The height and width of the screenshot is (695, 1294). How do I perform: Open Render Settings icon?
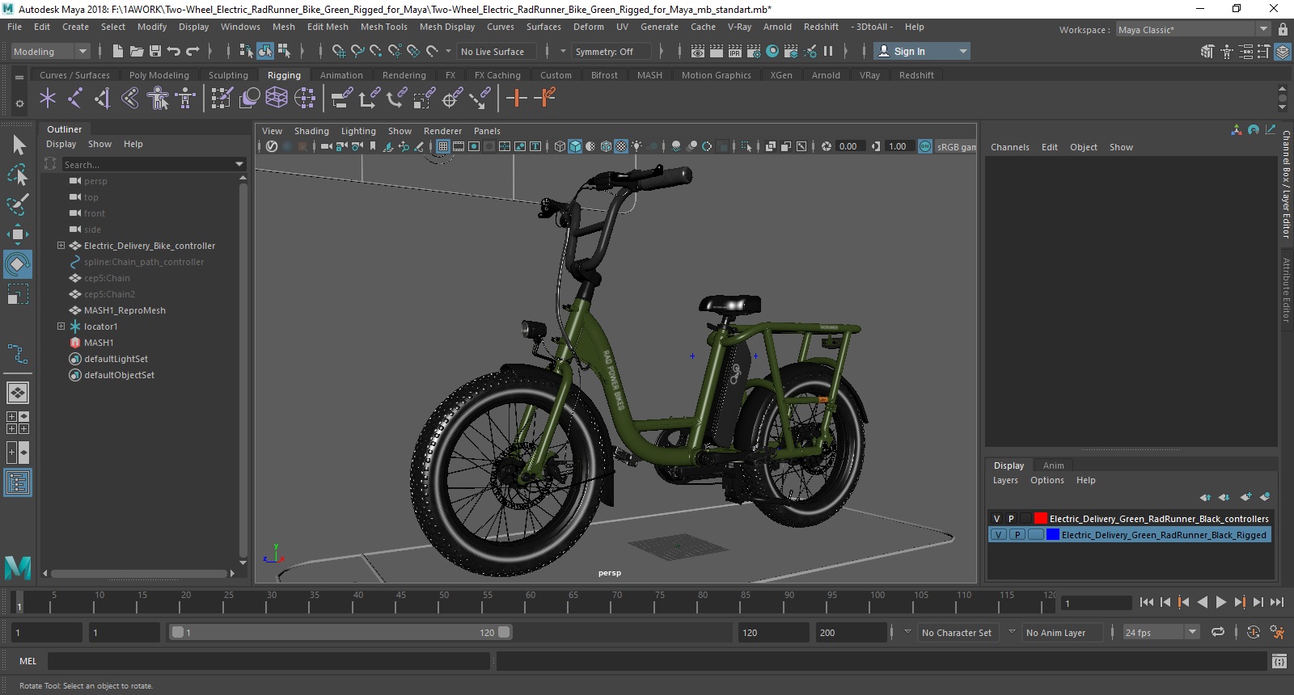coord(754,51)
